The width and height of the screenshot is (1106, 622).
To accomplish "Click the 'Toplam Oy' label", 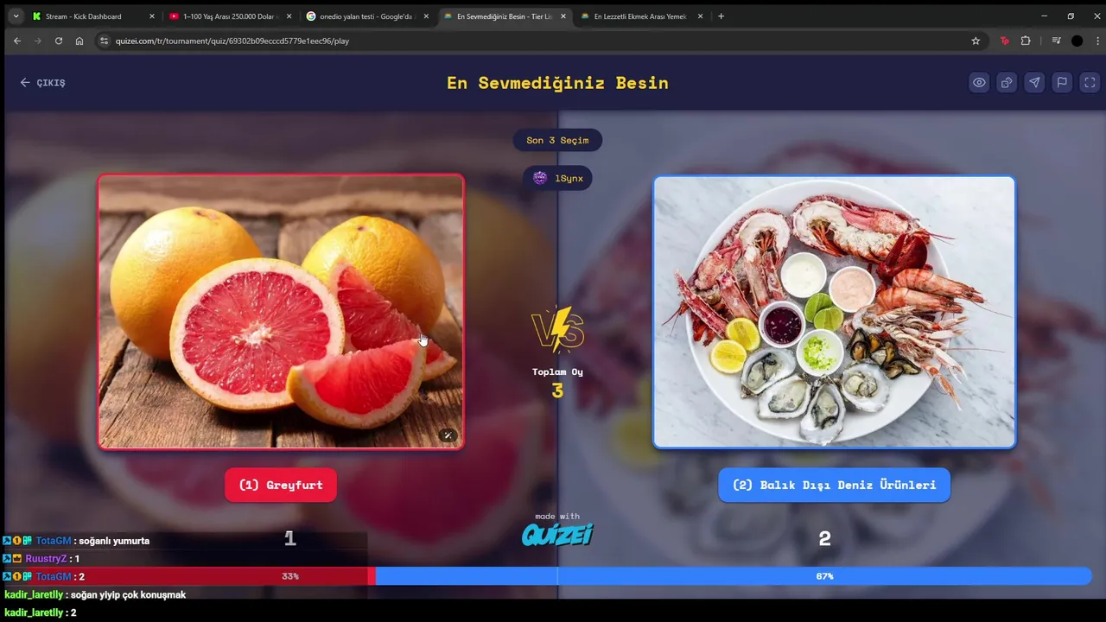I will [x=557, y=372].
